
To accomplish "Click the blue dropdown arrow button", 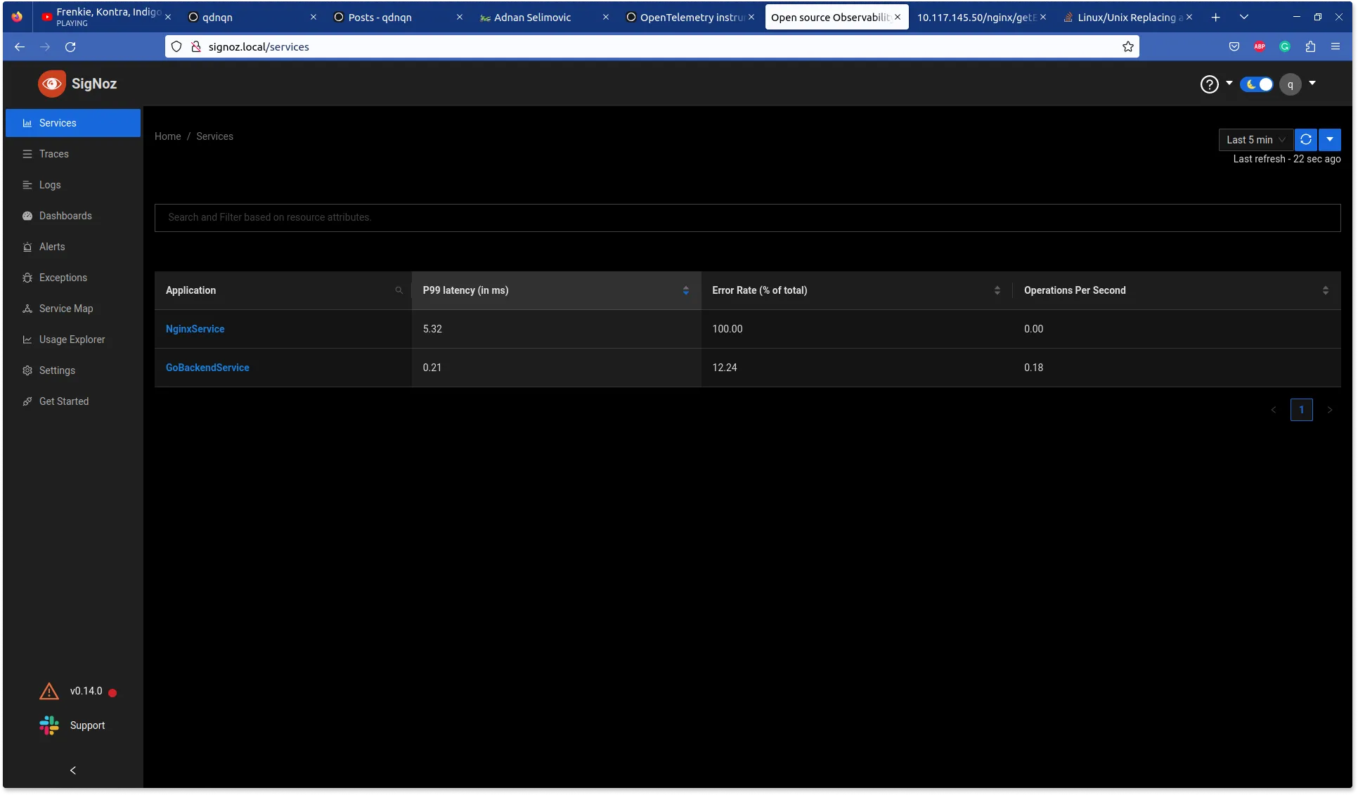I will (1330, 139).
